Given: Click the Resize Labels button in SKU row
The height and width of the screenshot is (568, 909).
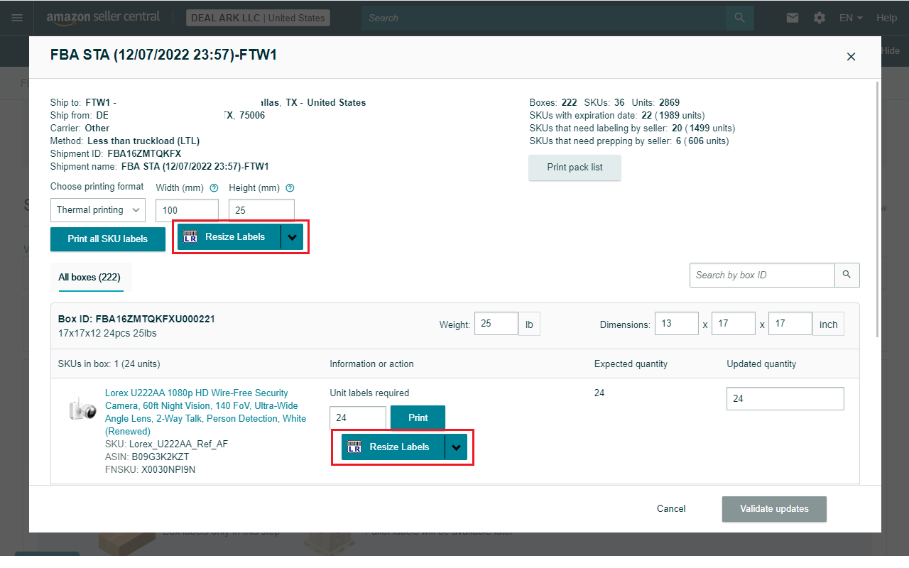Looking at the screenshot, I should 393,447.
